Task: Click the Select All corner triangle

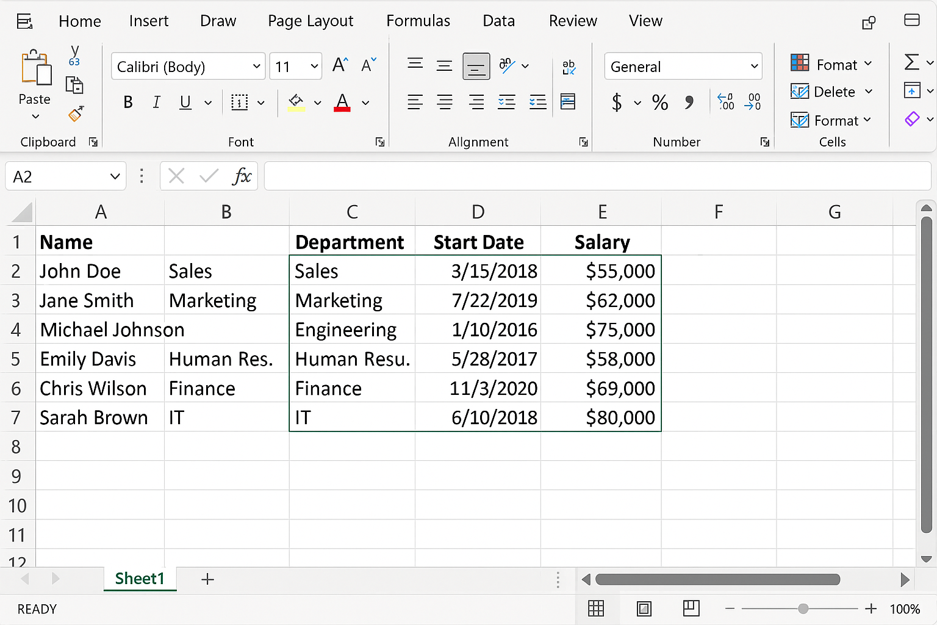Action: point(22,212)
